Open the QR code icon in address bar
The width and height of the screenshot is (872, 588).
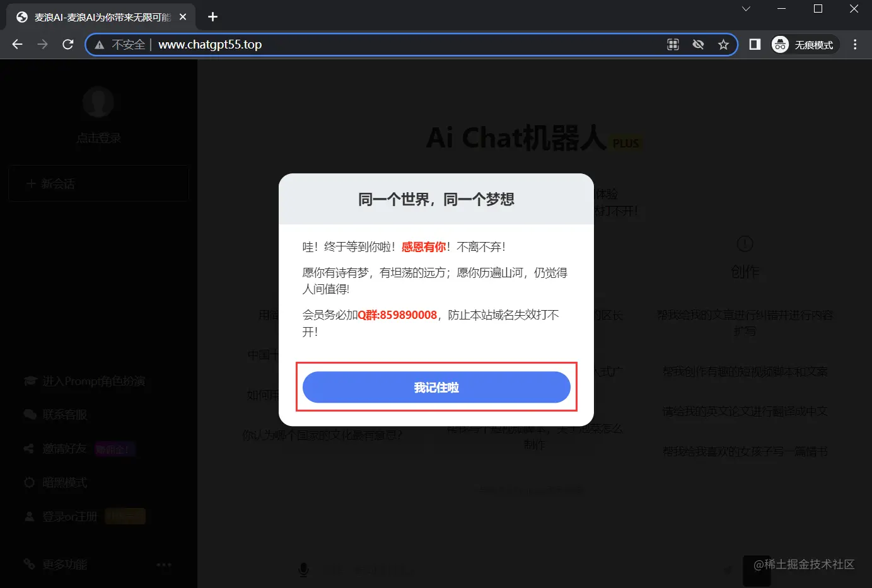(673, 44)
